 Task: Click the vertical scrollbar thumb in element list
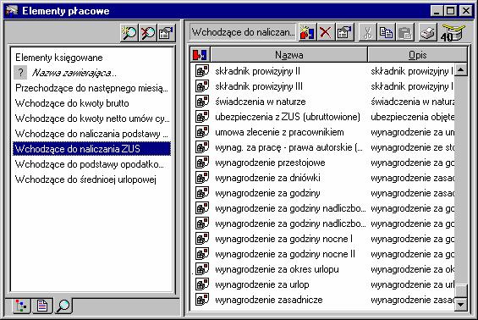[460, 290]
